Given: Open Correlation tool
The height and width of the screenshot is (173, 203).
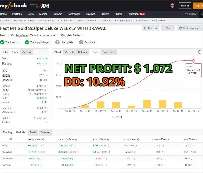Looking at the screenshot, I should click(x=142, y=21).
